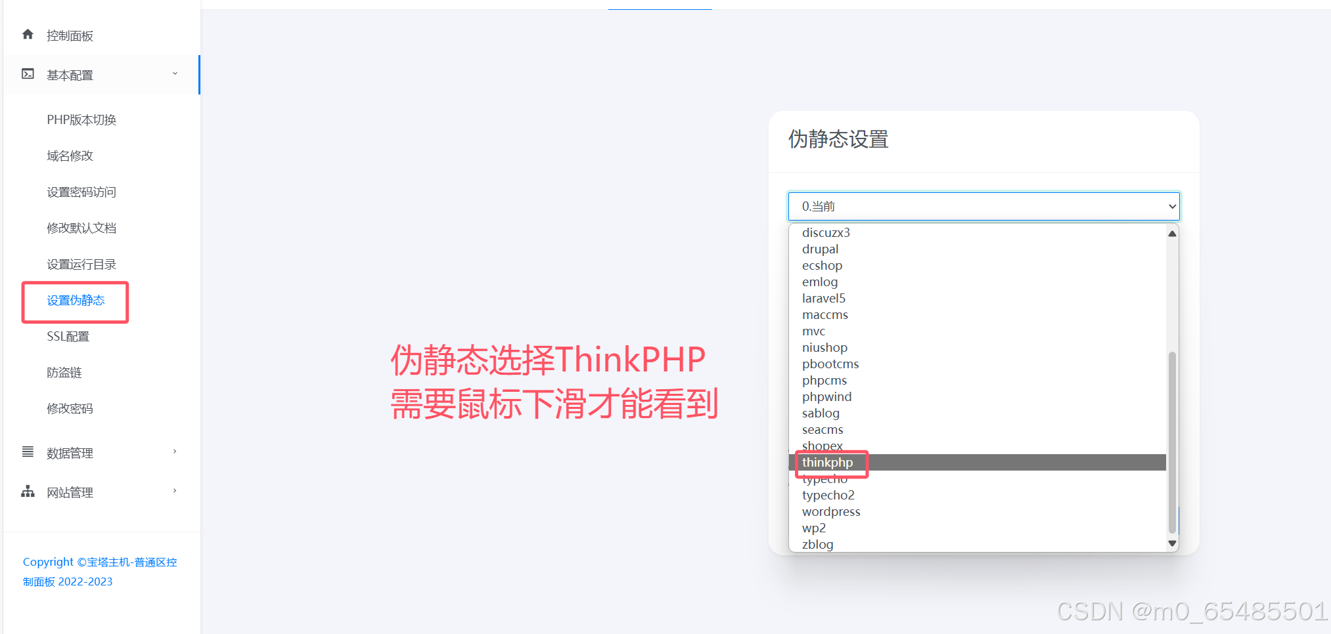
Task: Click the dropdown list scrollbar thumb
Action: tap(1172, 443)
